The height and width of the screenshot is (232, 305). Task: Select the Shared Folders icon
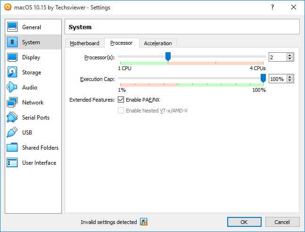[13, 148]
